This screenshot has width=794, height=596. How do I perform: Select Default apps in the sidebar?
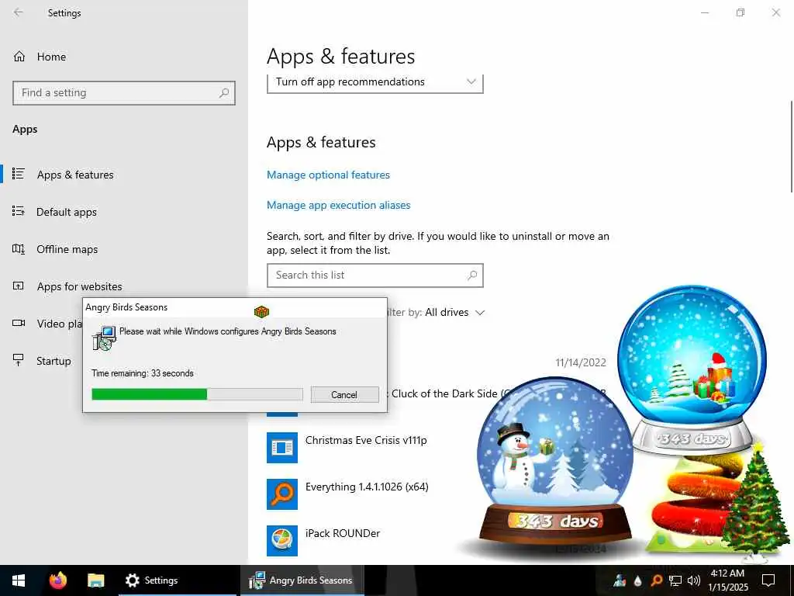[x=67, y=212]
